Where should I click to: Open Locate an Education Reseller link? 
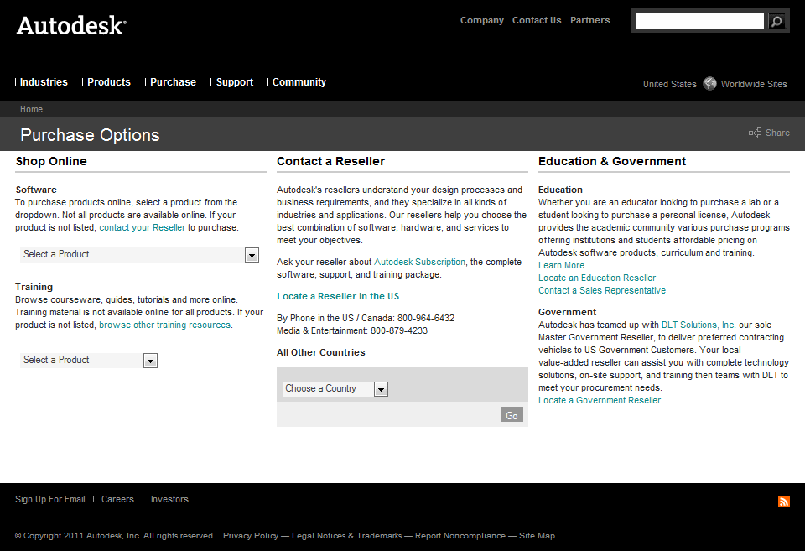[597, 278]
